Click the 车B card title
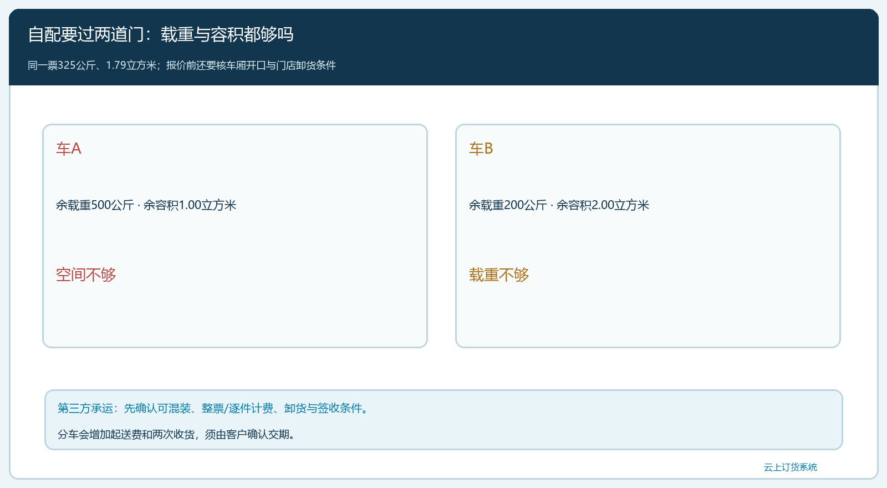Viewport: 887px width, 488px height. click(x=481, y=149)
